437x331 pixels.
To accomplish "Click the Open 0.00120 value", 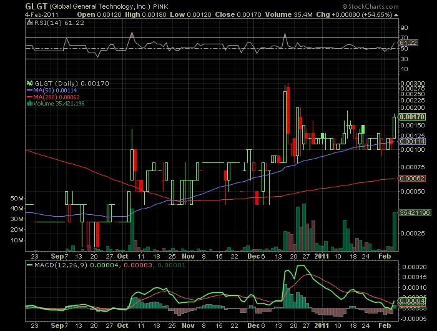I will coord(99,15).
